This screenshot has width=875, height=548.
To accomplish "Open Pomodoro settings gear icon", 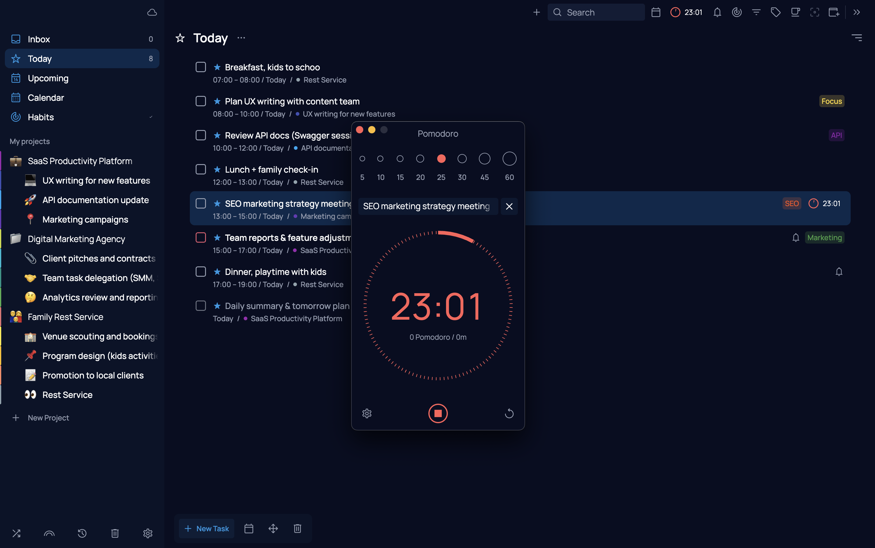I will 367,413.
